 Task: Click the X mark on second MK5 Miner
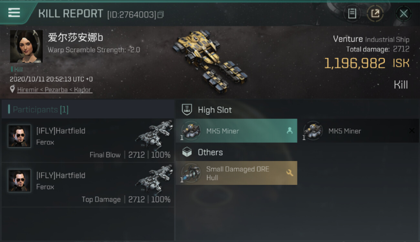[412, 131]
